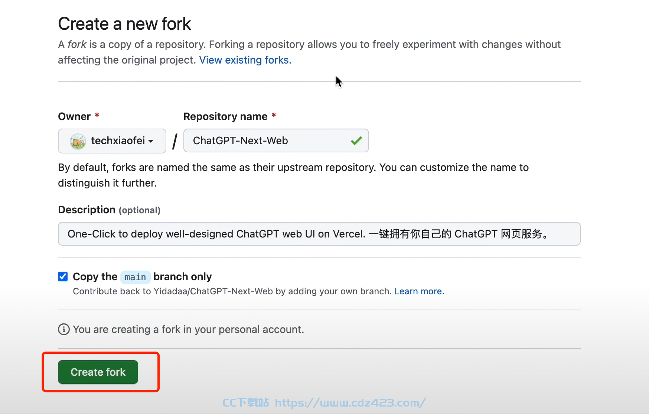The image size is (649, 414).
Task: Open the Learn more link
Action: pyautogui.click(x=419, y=291)
